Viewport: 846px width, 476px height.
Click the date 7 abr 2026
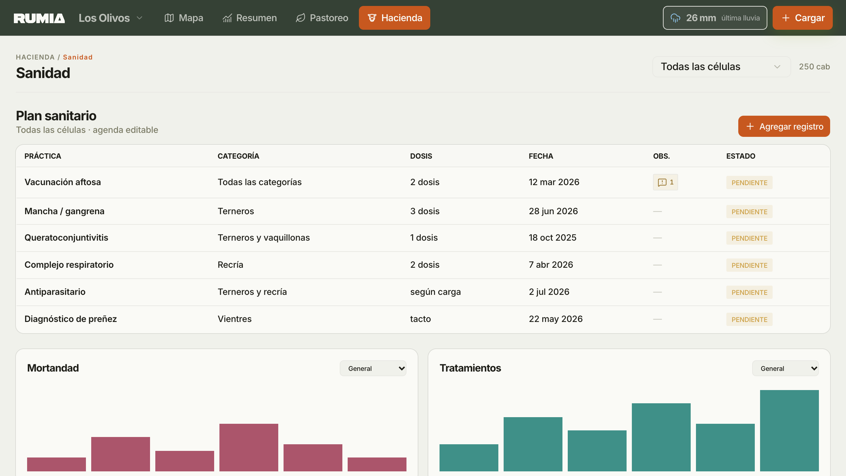click(551, 265)
